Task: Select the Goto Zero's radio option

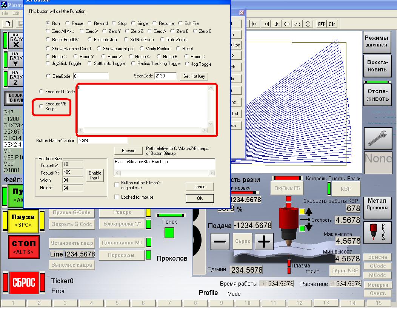Action: 162,39
